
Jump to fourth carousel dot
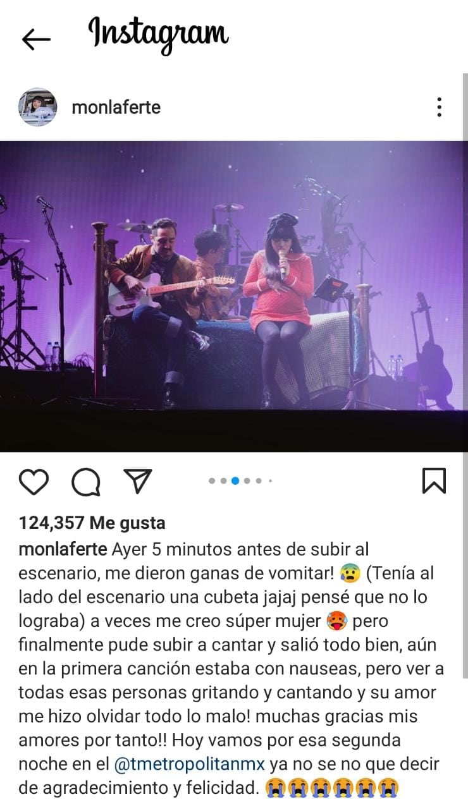tap(247, 481)
